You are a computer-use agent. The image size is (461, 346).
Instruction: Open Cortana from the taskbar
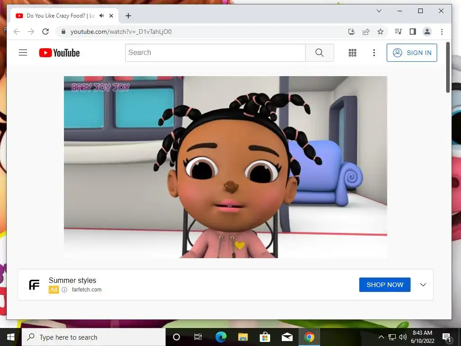click(x=176, y=337)
